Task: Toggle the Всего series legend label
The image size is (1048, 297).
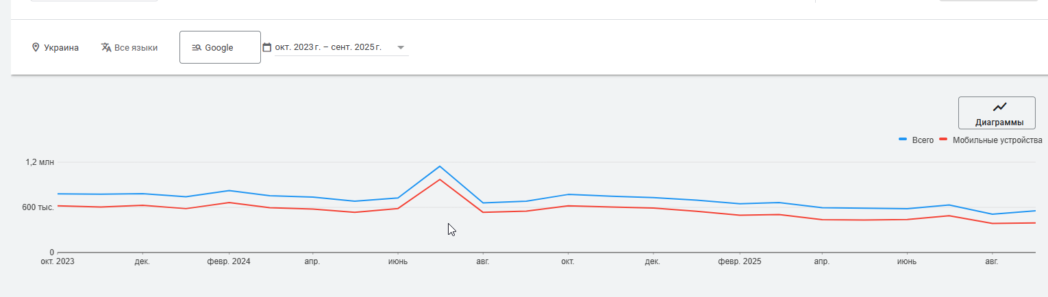Action: click(x=923, y=140)
